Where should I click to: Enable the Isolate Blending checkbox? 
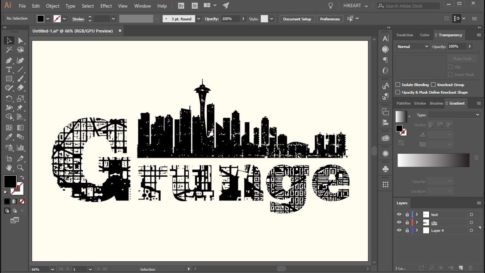point(398,85)
